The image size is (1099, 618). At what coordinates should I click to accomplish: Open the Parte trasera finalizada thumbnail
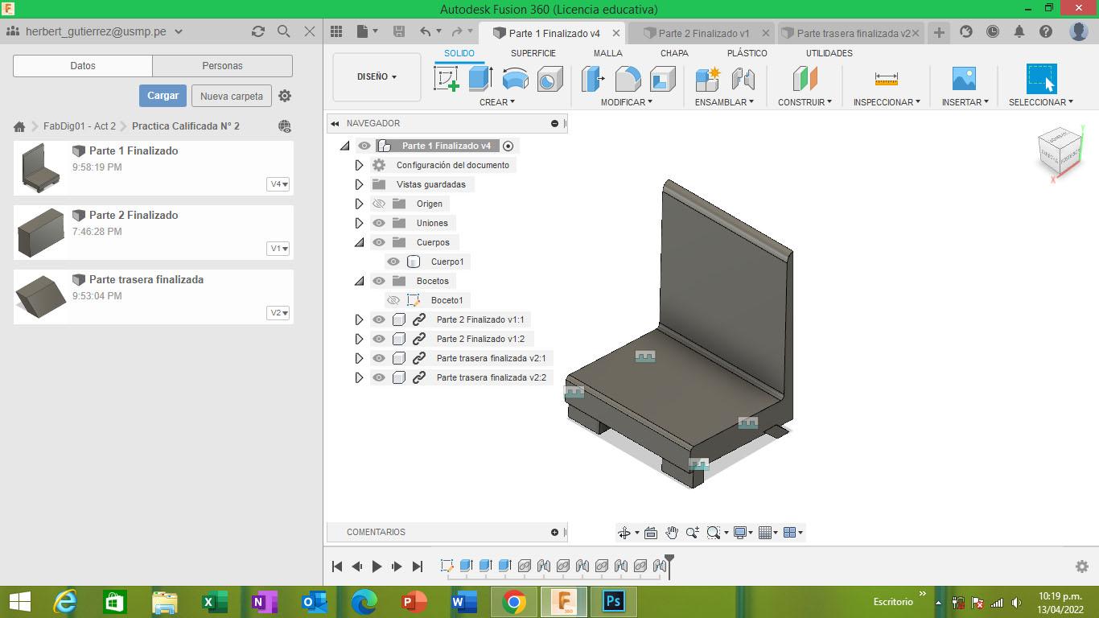41,296
